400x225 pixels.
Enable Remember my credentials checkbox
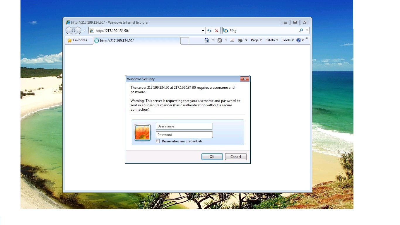[x=158, y=141]
